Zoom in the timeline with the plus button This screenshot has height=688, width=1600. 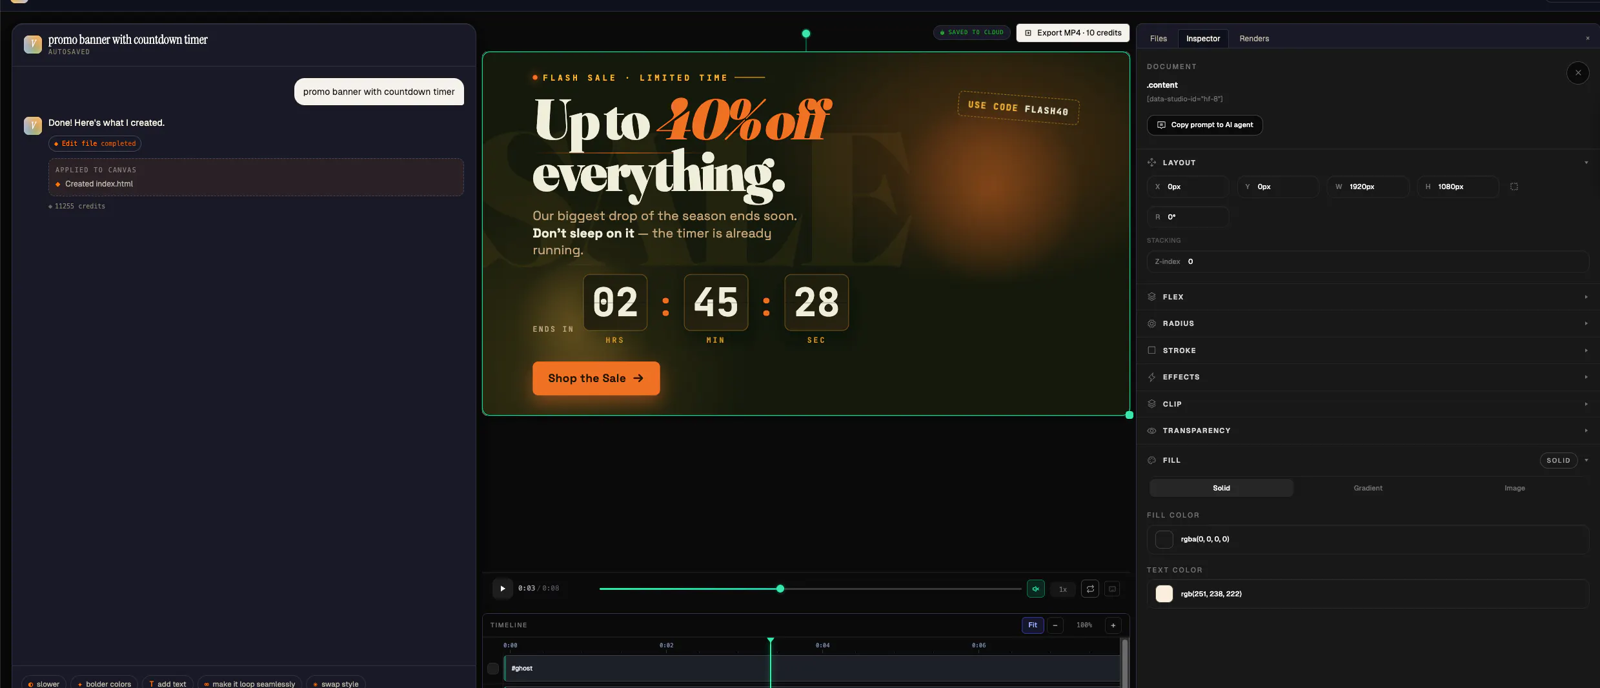tap(1113, 625)
